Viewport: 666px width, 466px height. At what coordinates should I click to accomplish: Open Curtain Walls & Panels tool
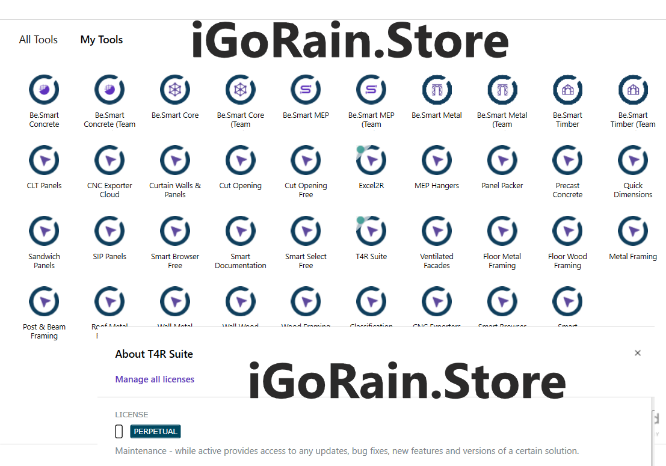(x=175, y=161)
